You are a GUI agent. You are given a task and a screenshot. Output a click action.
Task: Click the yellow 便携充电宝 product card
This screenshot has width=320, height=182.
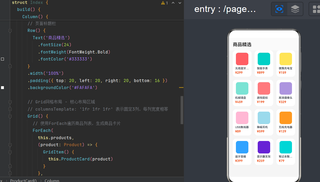286,64
